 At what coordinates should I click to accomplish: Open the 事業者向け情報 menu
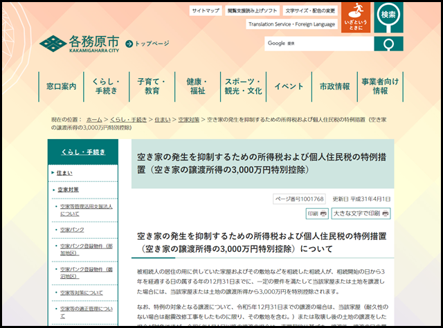[380, 86]
